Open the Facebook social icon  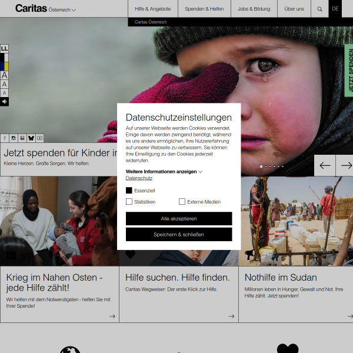tap(5, 138)
